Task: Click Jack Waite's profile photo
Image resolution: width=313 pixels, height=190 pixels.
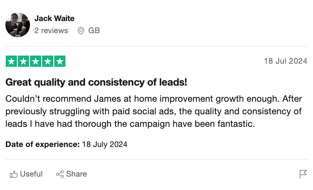Action: [17, 25]
